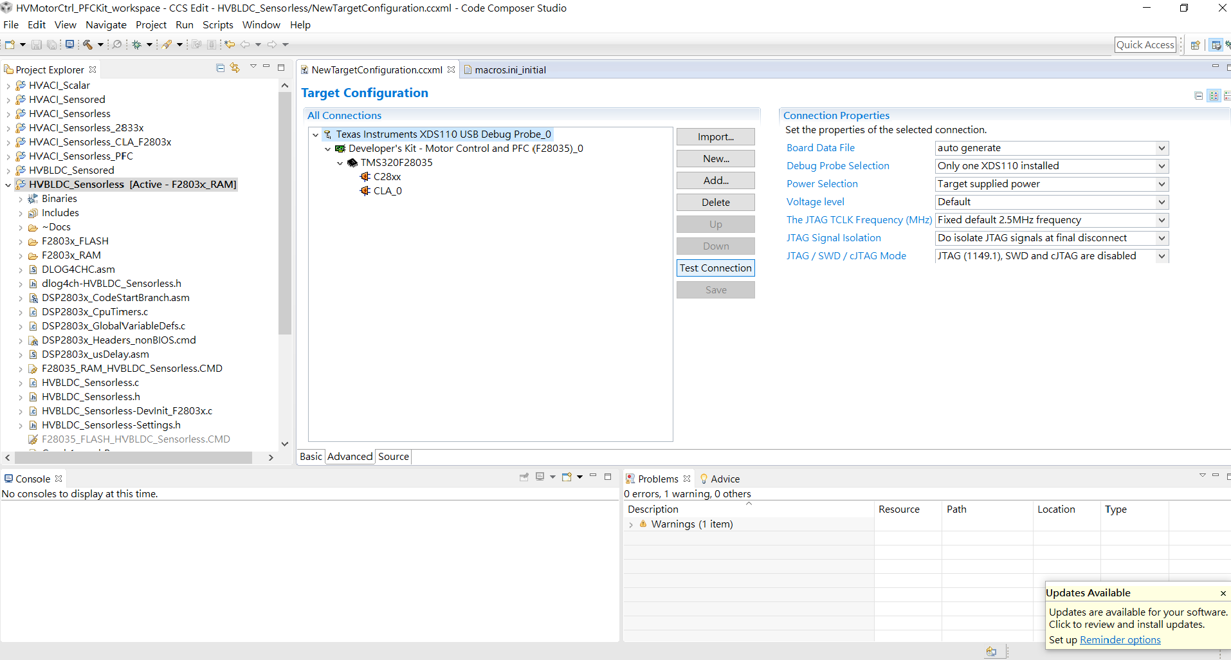Open the JTAG TCLK Frequency dropdown
The image size is (1231, 660).
[1162, 220]
